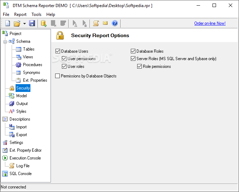The image size is (239, 192).
Task: Uncheck the User permissions checkbox
Action: coord(64,58)
